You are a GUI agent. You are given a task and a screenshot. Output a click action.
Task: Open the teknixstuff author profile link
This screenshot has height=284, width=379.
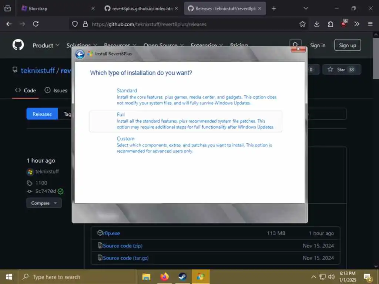(x=47, y=172)
